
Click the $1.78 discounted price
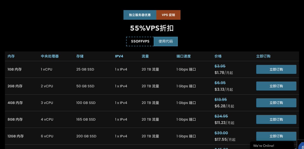219,73
